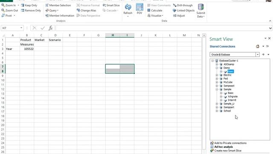Open Member Selection
The width and height of the screenshot is (273, 154).
click(x=58, y=5)
